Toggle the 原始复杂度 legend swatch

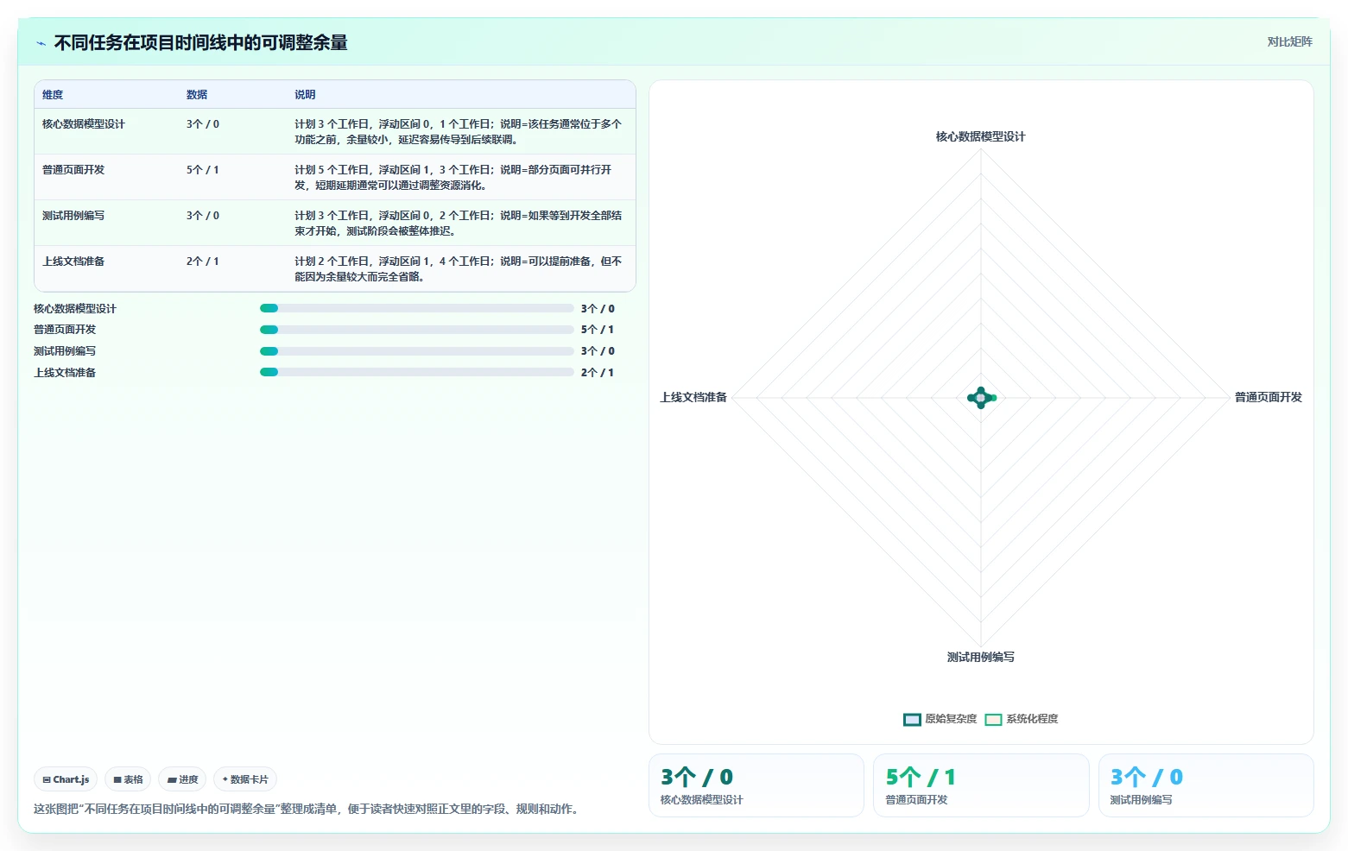tap(912, 719)
